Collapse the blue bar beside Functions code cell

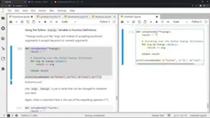pyautogui.click(x=11, y=63)
